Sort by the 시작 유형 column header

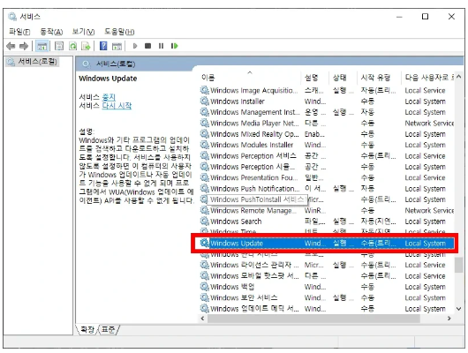pyautogui.click(x=375, y=78)
